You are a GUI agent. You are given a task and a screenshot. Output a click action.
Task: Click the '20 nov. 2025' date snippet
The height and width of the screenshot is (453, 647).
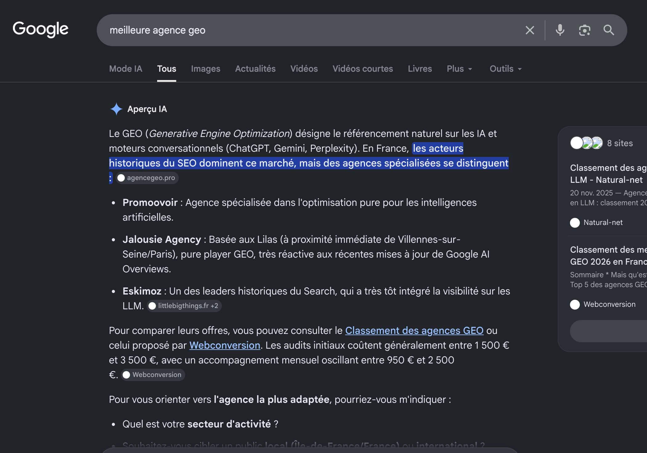click(x=591, y=193)
